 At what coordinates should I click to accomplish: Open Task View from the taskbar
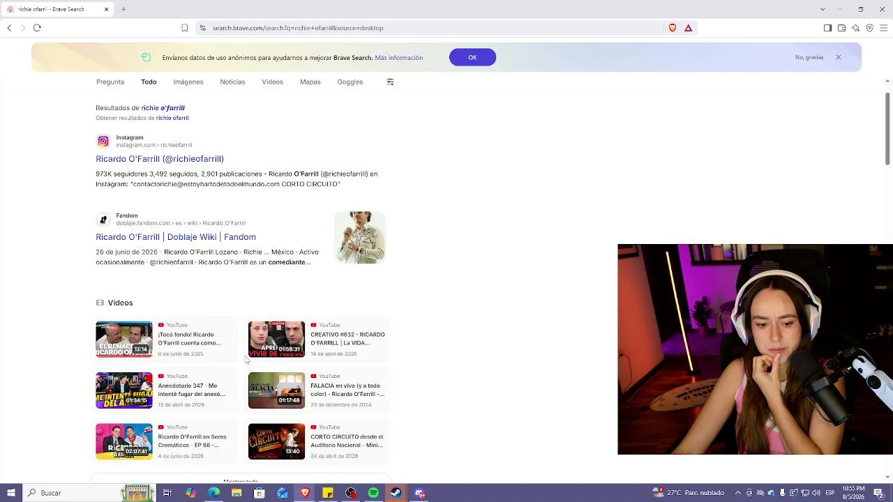pos(167,493)
